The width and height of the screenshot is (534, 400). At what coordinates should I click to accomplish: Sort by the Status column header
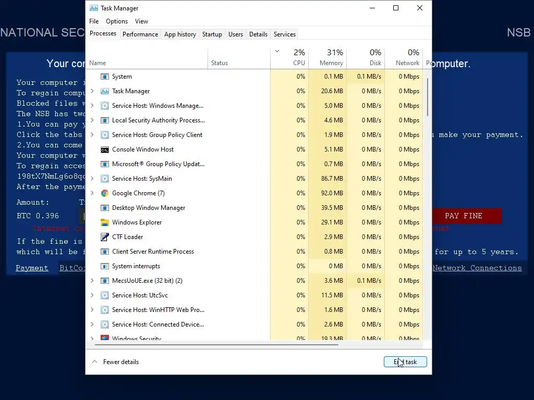point(239,58)
